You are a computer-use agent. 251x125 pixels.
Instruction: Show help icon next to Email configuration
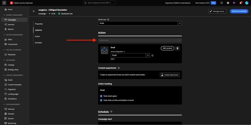click(152, 56)
